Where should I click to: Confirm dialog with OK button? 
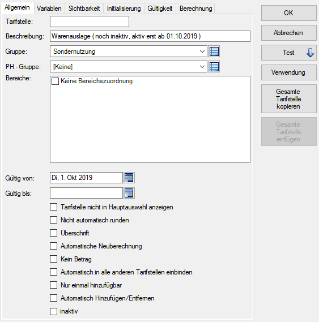click(x=289, y=13)
